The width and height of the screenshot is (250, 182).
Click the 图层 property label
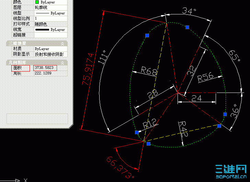coord(17,8)
